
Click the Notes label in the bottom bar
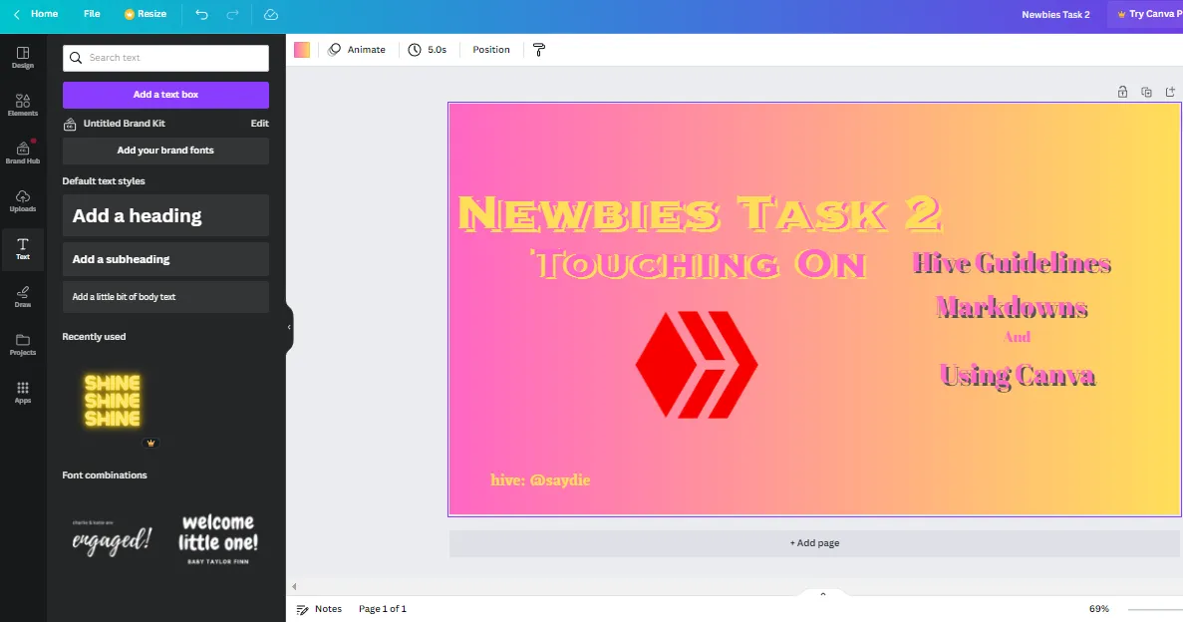click(328, 609)
